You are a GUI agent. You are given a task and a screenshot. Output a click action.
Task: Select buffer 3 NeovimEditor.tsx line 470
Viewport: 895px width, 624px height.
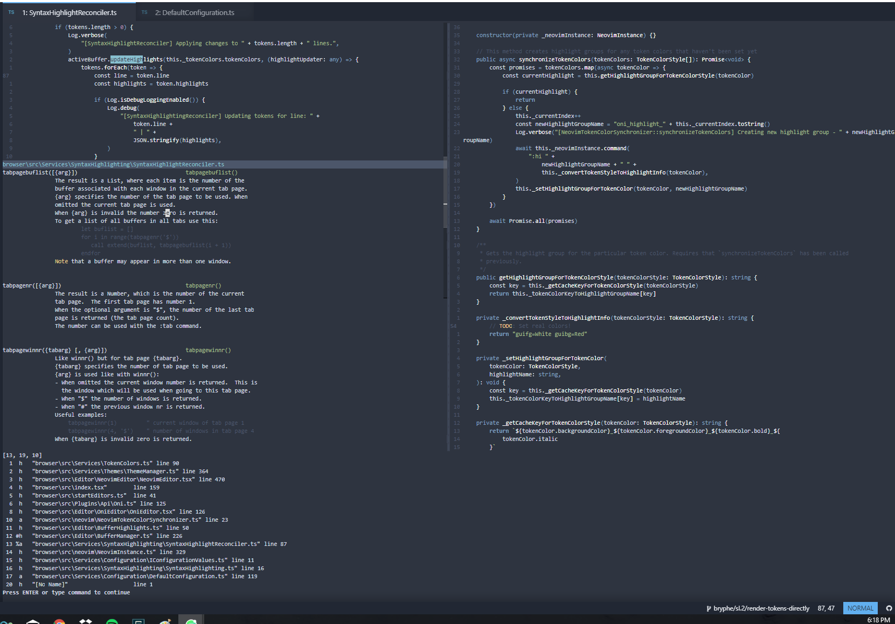115,479
